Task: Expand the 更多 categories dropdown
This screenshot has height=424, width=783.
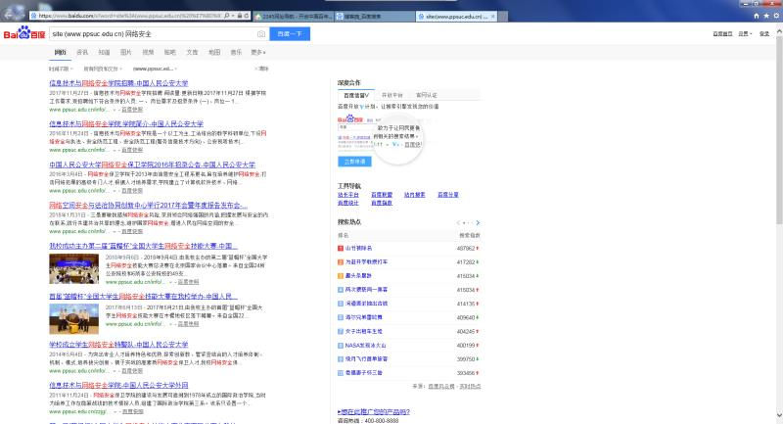Action: [258, 53]
